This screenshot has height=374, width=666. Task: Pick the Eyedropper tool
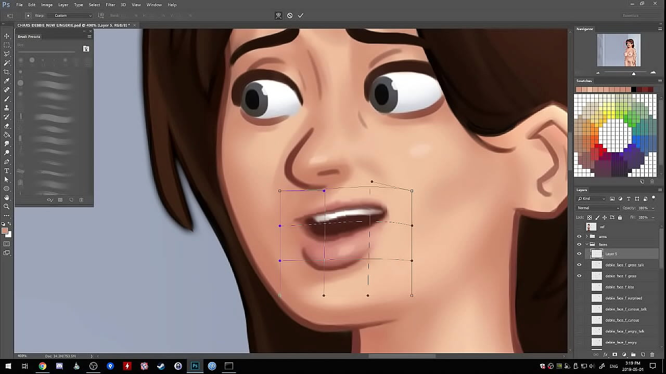click(7, 81)
